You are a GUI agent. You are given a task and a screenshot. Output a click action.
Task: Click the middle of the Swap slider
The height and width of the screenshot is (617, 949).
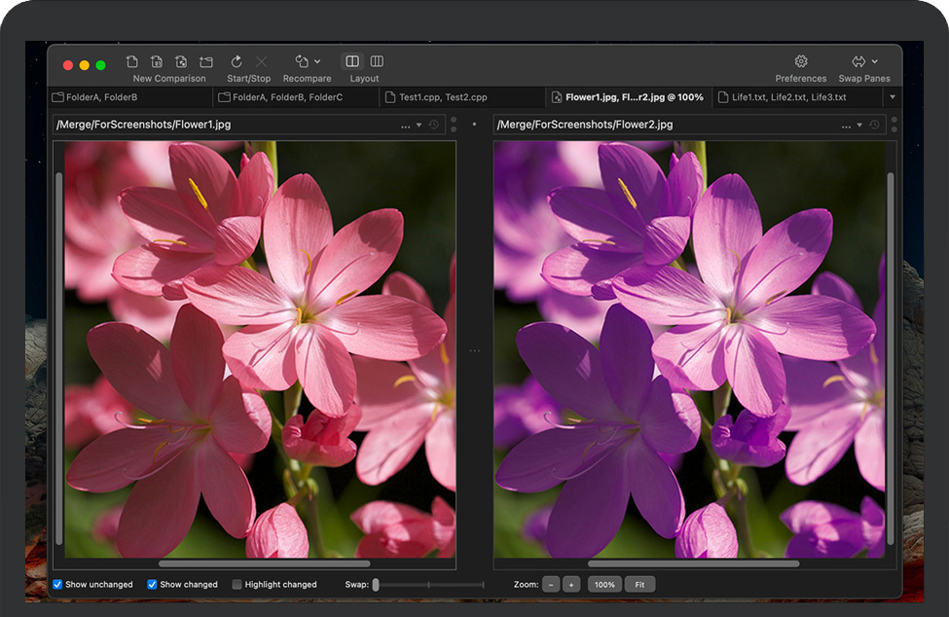click(x=429, y=584)
